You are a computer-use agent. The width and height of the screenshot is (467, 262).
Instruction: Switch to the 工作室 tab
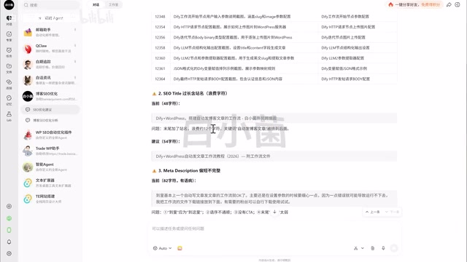[113, 5]
